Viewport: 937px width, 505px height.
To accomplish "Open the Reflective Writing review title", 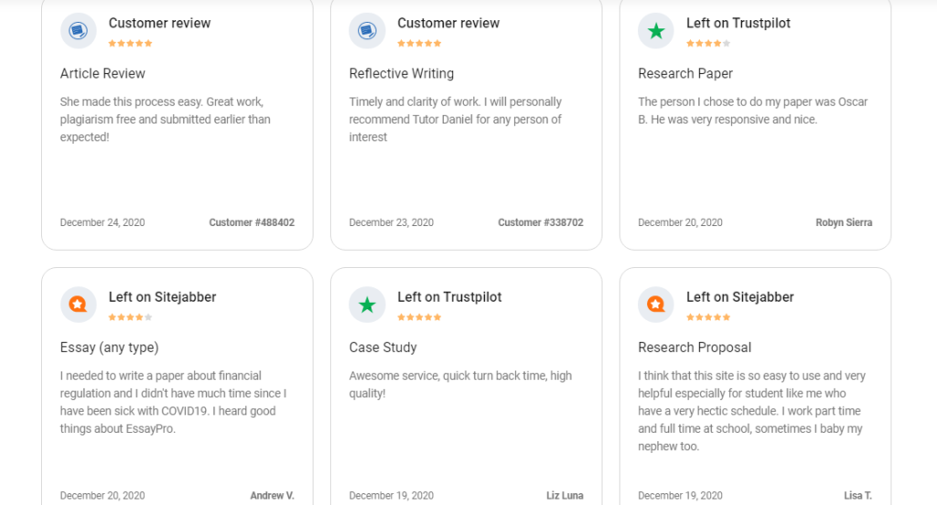I will 402,73.
